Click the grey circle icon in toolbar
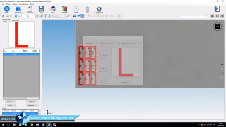Screen dimensions: 226x127 coord(89,16)
